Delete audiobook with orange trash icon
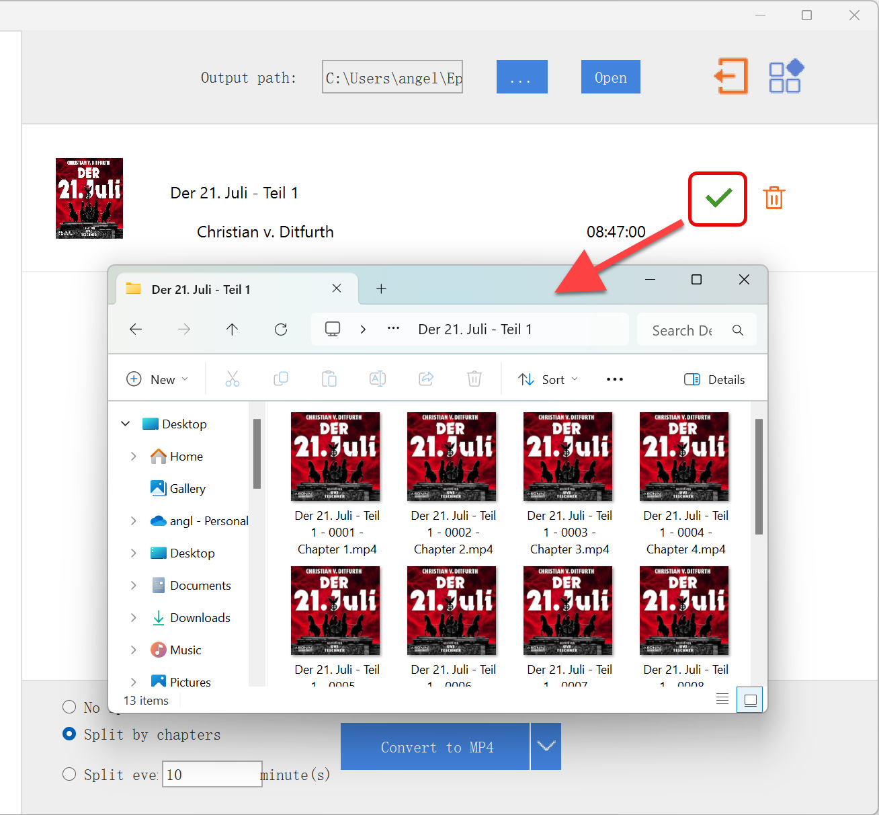879x815 pixels. (774, 198)
